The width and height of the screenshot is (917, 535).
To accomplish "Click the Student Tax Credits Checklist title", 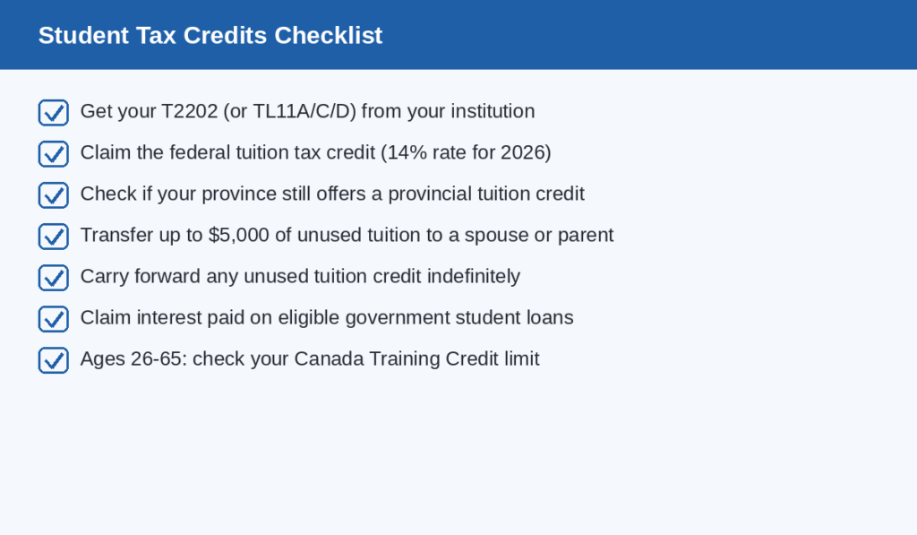I will [210, 35].
